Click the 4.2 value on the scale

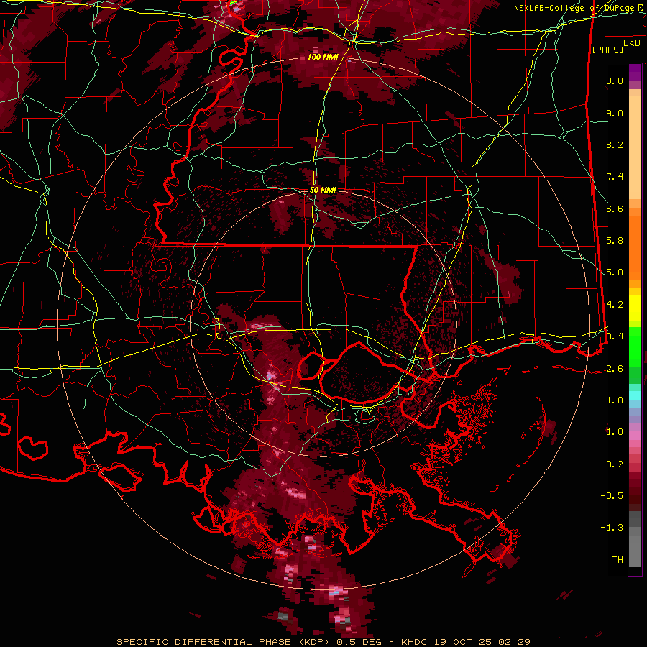(615, 305)
